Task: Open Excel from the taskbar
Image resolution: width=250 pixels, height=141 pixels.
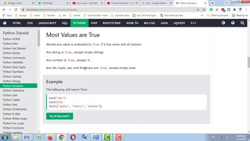Action: click(x=39, y=137)
